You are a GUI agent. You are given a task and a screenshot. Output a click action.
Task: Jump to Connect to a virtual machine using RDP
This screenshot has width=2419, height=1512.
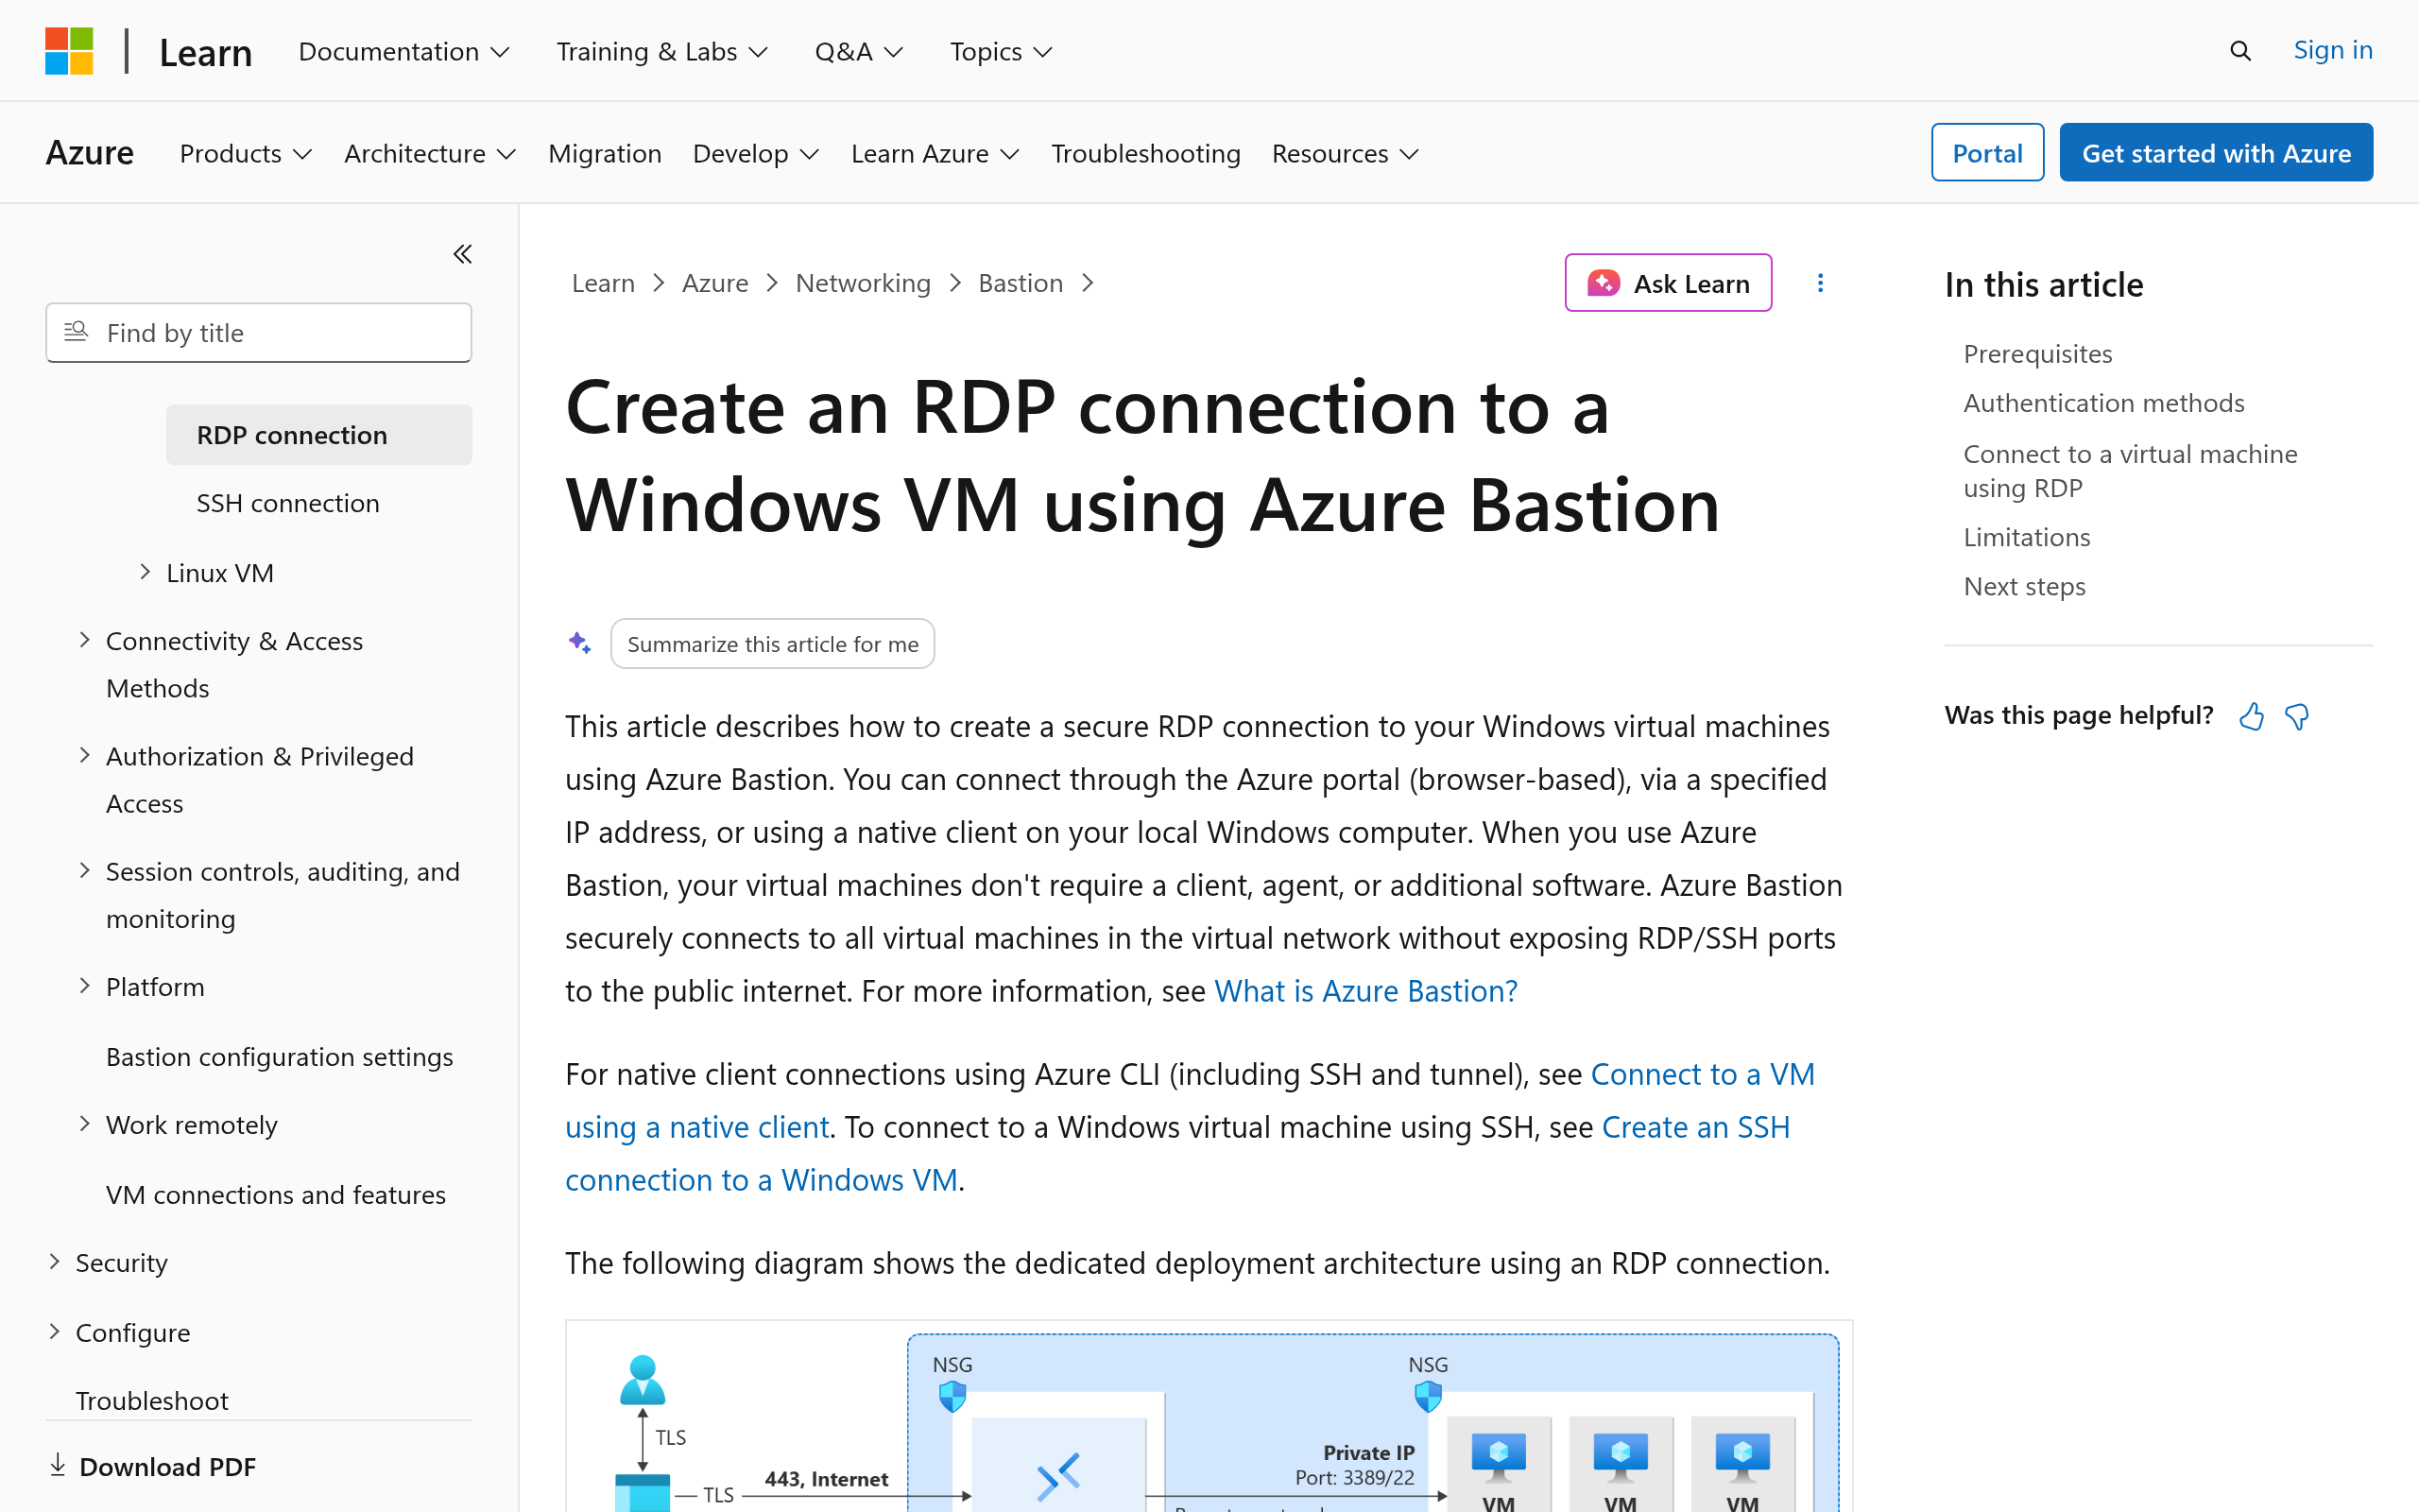click(x=2130, y=471)
